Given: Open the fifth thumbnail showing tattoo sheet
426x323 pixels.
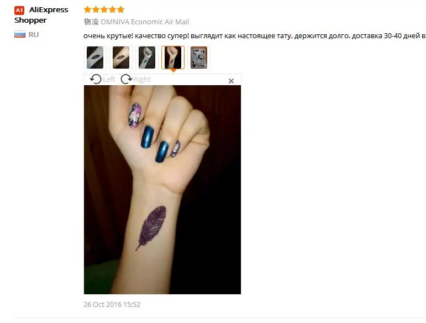Looking at the screenshot, I should coord(199,58).
